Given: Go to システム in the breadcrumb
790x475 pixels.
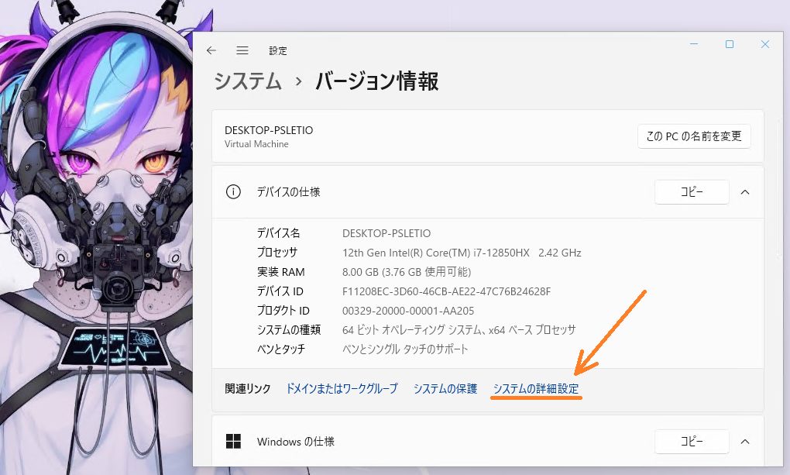Looking at the screenshot, I should click(x=248, y=81).
